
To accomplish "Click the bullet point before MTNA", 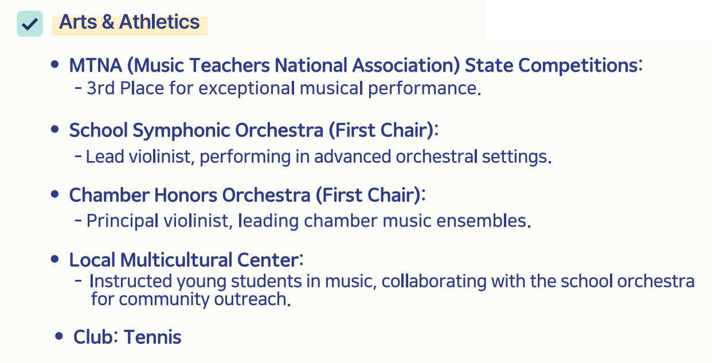I will pos(55,65).
